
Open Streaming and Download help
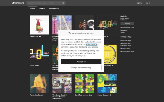coord(125,44)
